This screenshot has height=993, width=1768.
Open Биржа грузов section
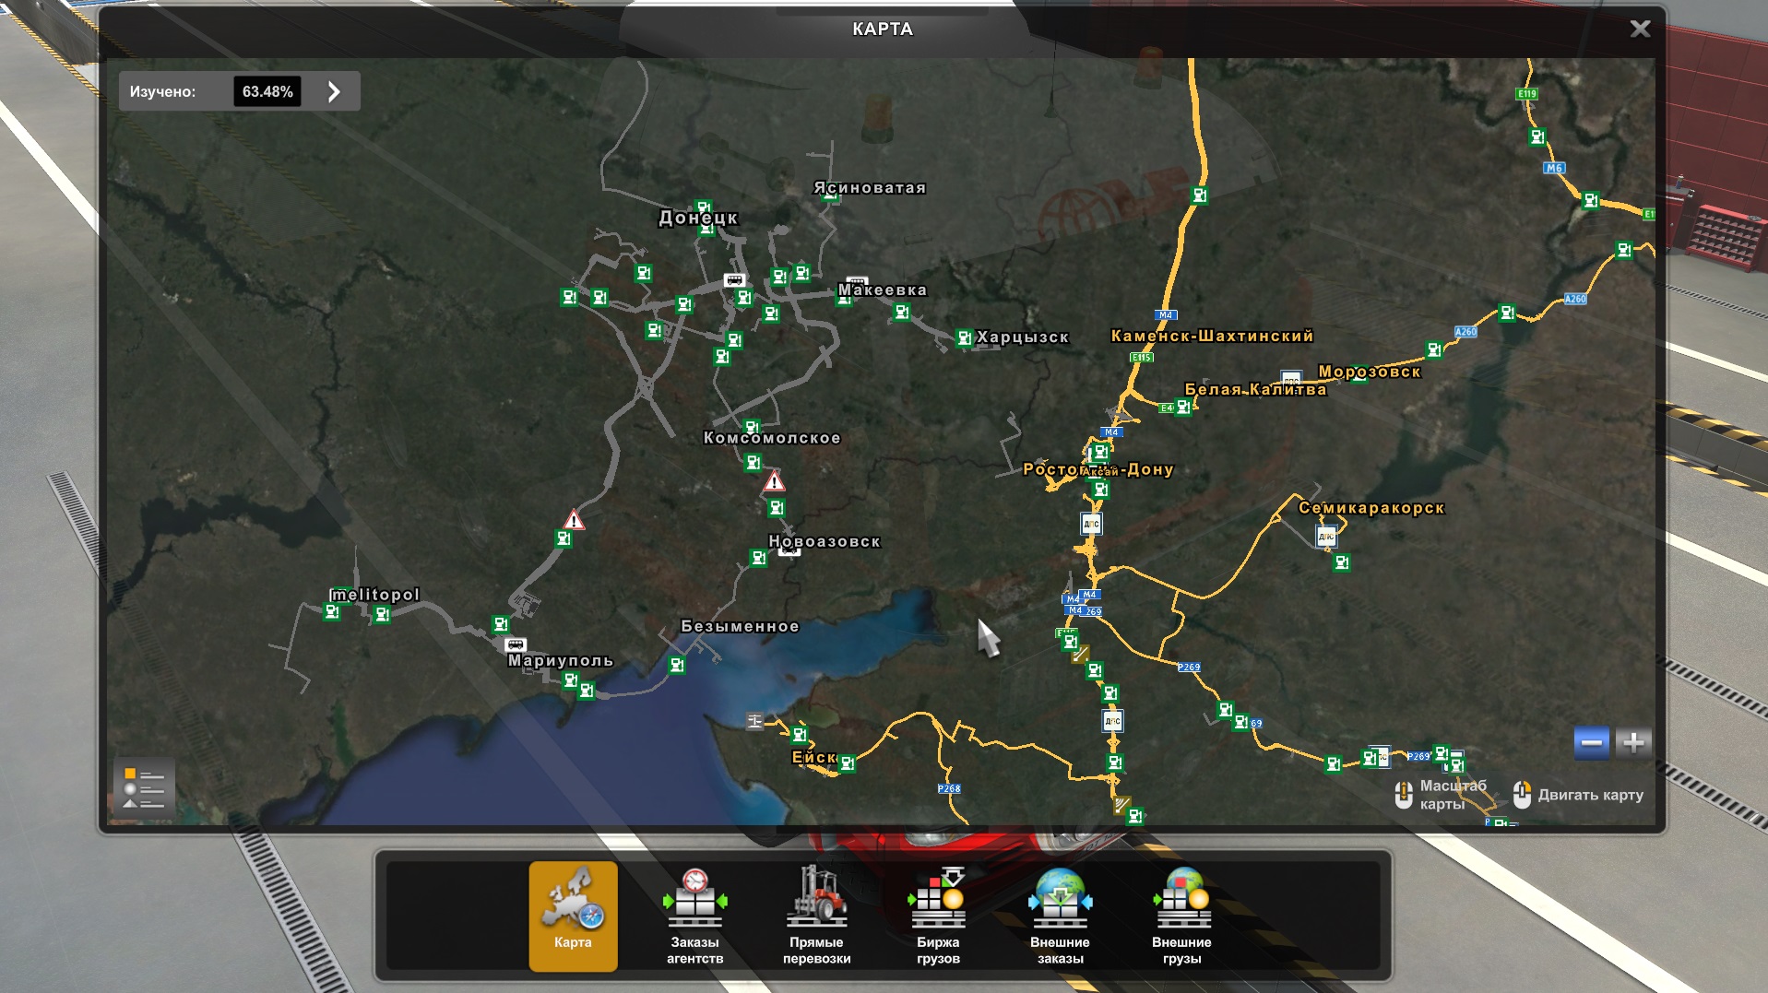pos(938,916)
